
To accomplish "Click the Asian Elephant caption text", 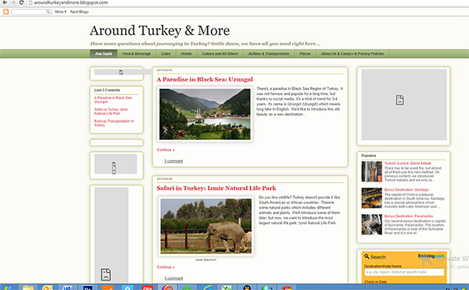I will pyautogui.click(x=206, y=260).
